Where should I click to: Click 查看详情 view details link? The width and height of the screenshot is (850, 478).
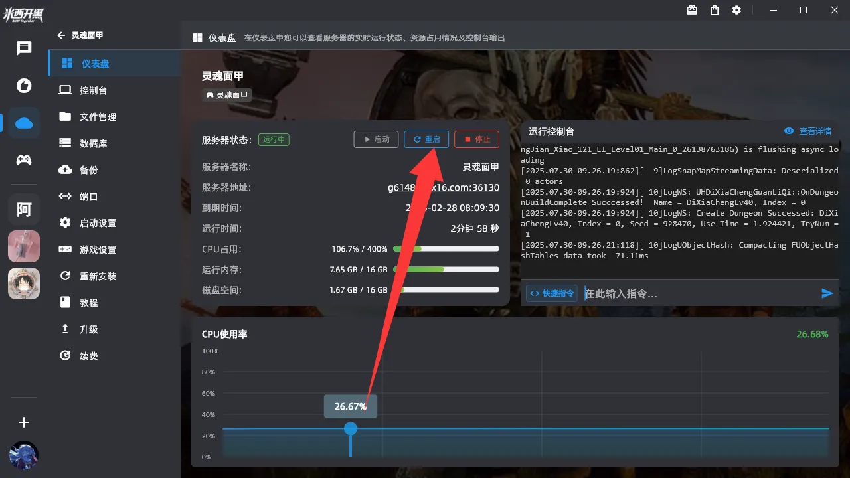click(x=815, y=131)
